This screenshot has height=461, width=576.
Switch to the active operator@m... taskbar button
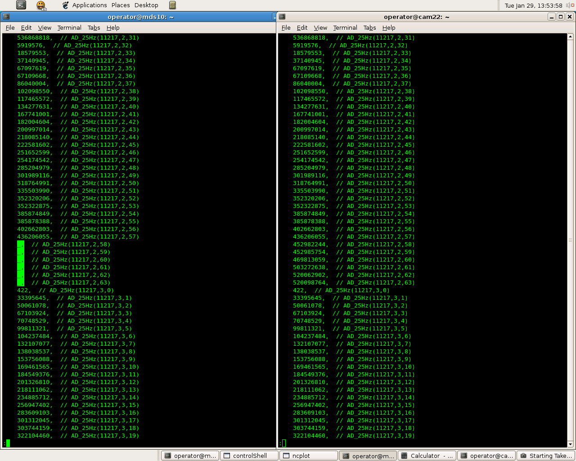click(x=368, y=456)
